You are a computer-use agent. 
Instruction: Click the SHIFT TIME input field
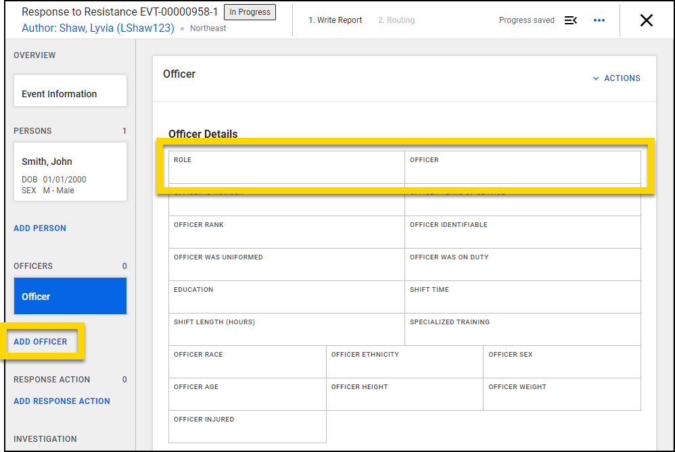(x=521, y=297)
